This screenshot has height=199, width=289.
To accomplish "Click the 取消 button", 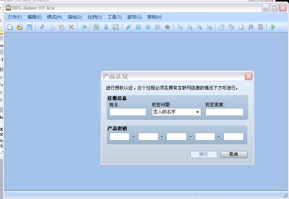I will (x=234, y=154).
